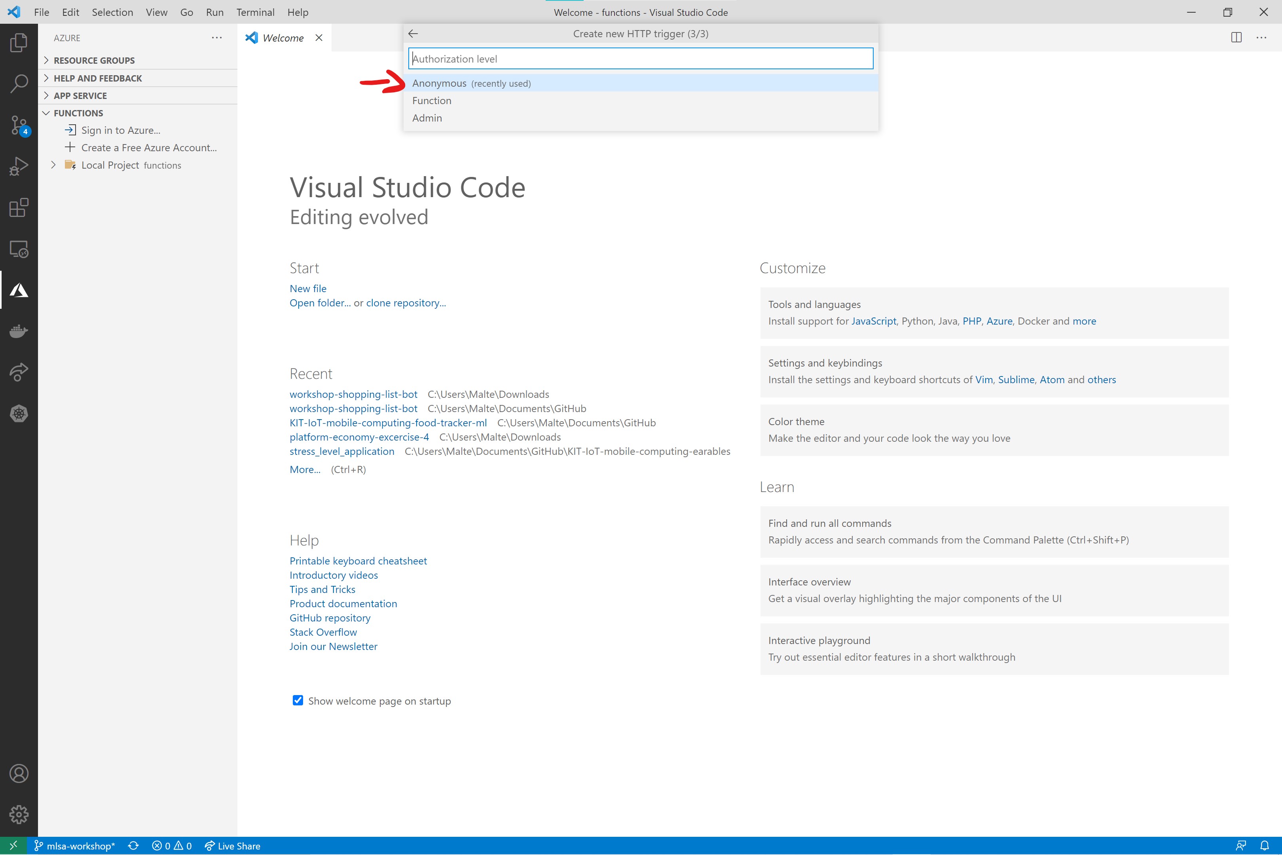The height and width of the screenshot is (855, 1282).
Task: Click the back arrow in trigger dialog
Action: coord(413,34)
